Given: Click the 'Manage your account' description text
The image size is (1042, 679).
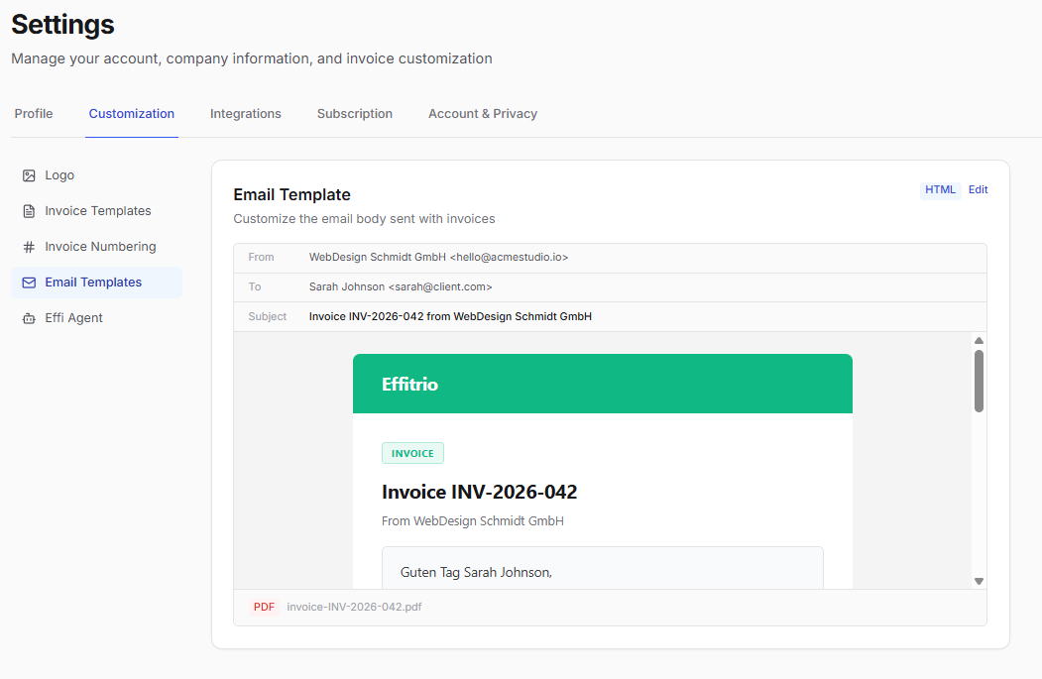Looking at the screenshot, I should click(252, 58).
